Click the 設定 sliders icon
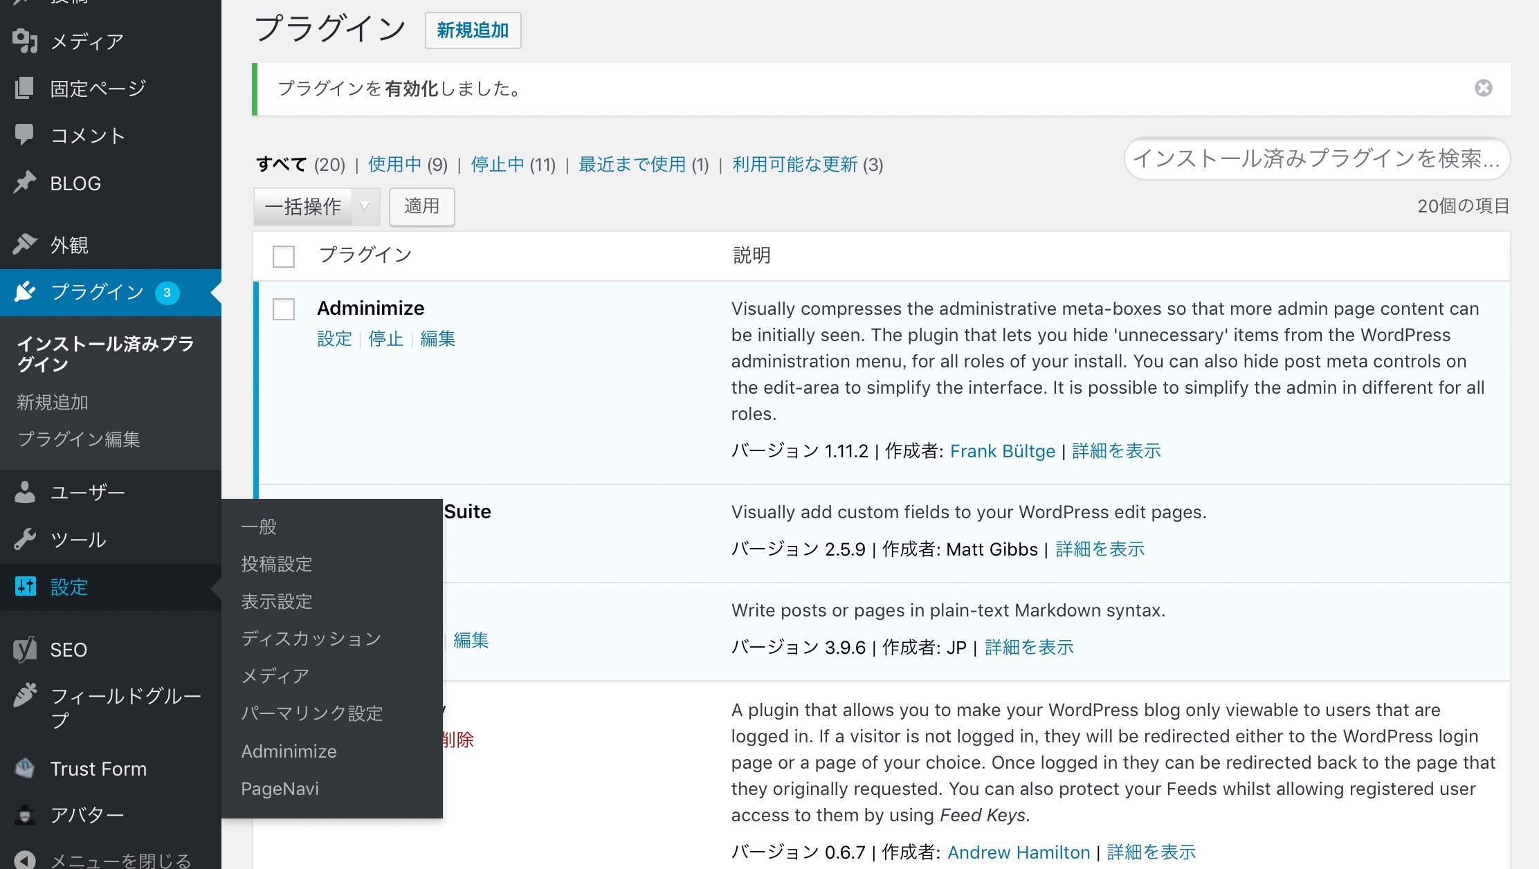Viewport: 1539px width, 869px height. coord(25,587)
